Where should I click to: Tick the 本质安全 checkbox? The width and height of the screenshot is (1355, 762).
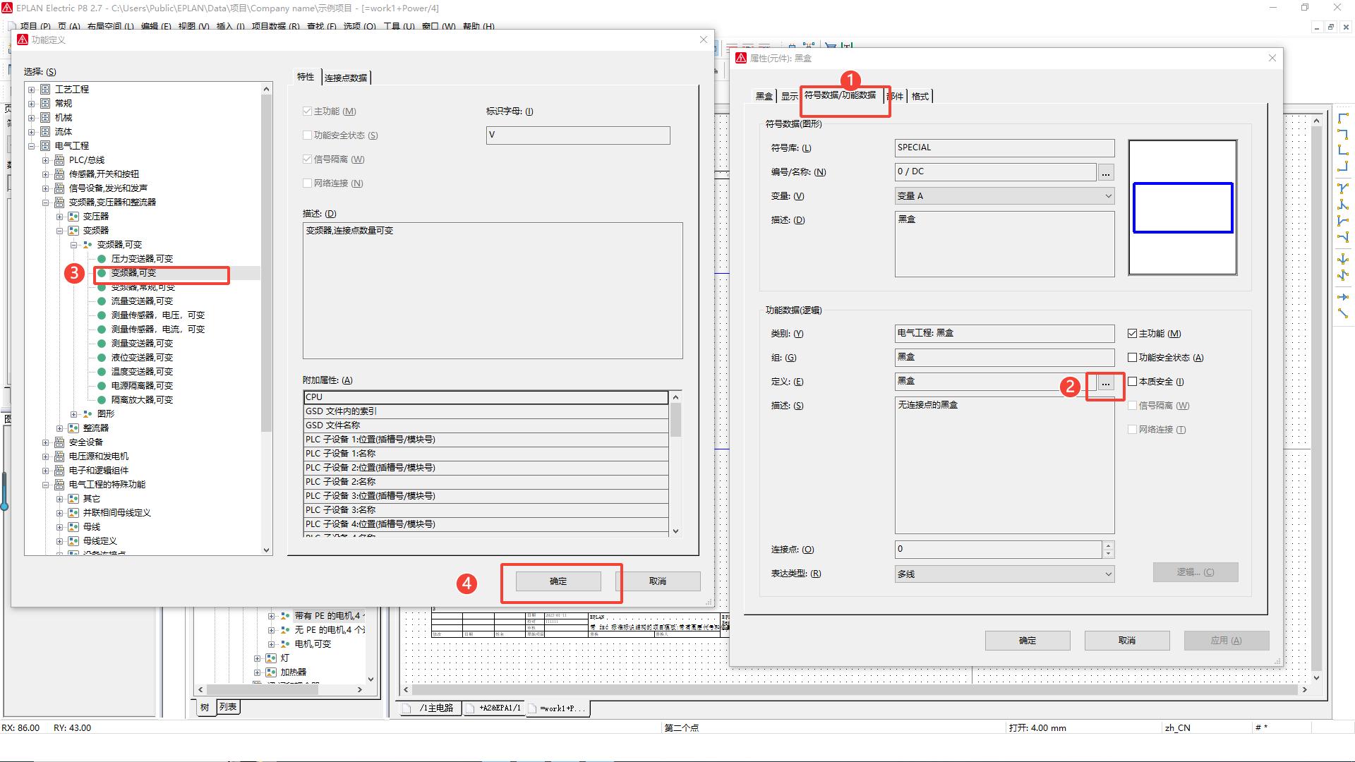pos(1133,382)
